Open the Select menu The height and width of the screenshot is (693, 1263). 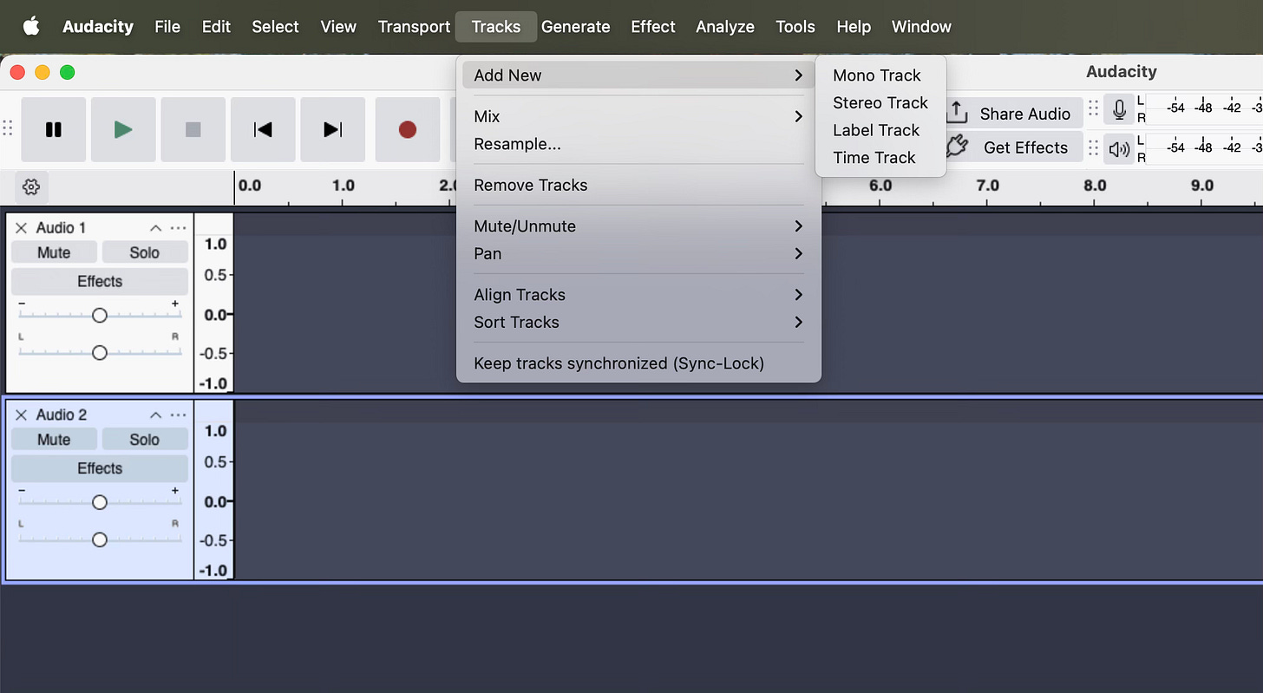pyautogui.click(x=275, y=27)
